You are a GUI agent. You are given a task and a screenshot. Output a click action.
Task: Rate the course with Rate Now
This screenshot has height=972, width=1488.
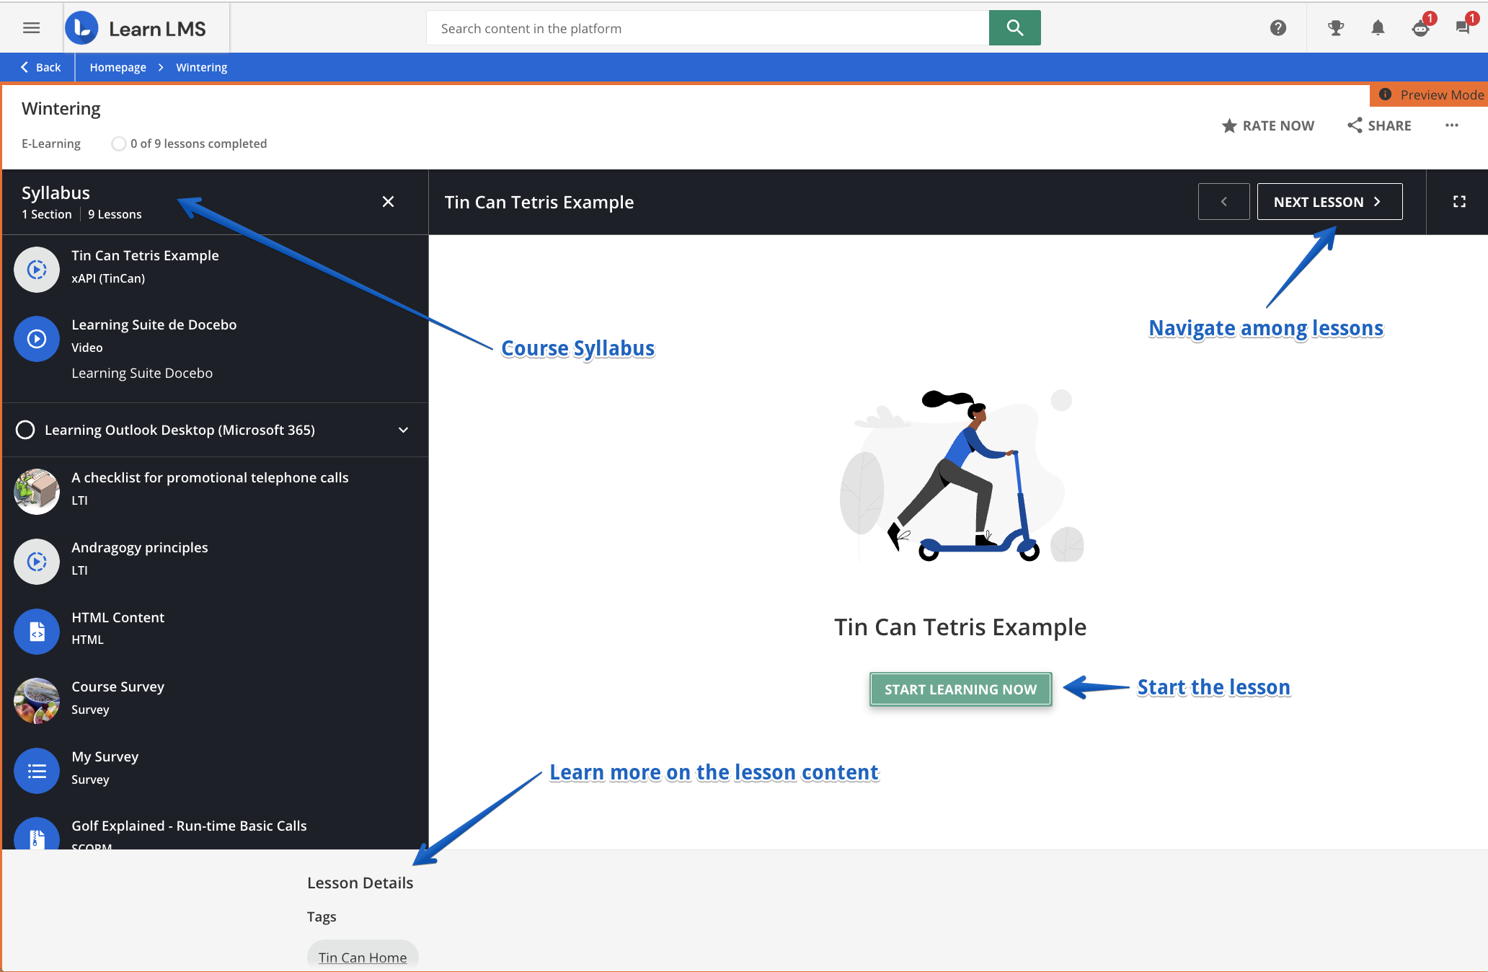pos(1268,125)
